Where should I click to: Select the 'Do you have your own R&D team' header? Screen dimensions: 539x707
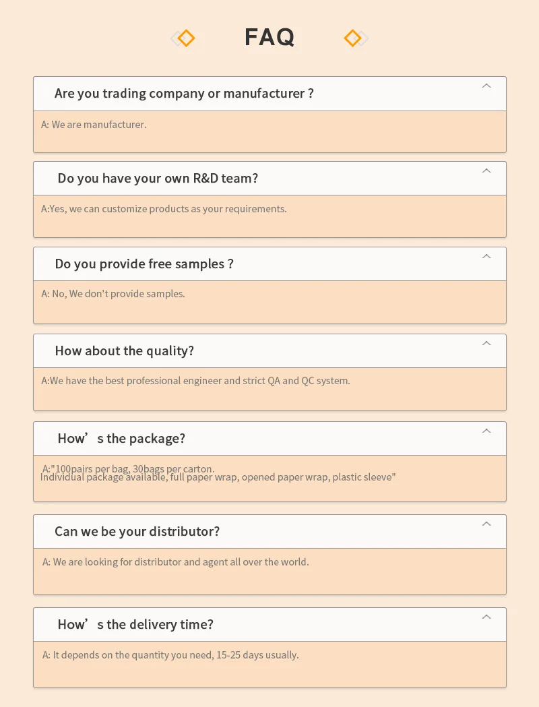pyautogui.click(x=158, y=179)
